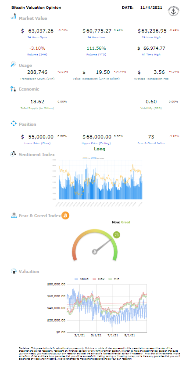Click the Lower Price (Floor) label
The image size is (193, 368).
(x=37, y=143)
